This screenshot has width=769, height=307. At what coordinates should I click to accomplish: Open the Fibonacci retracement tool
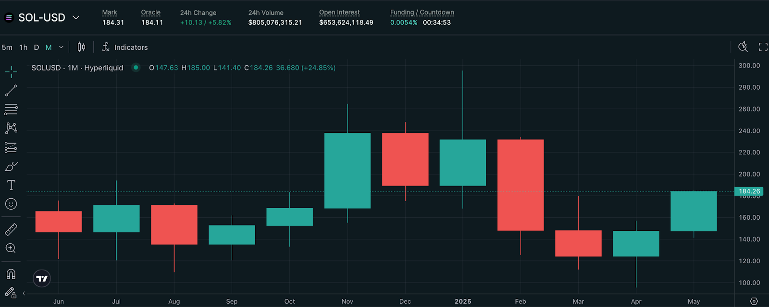(11, 109)
